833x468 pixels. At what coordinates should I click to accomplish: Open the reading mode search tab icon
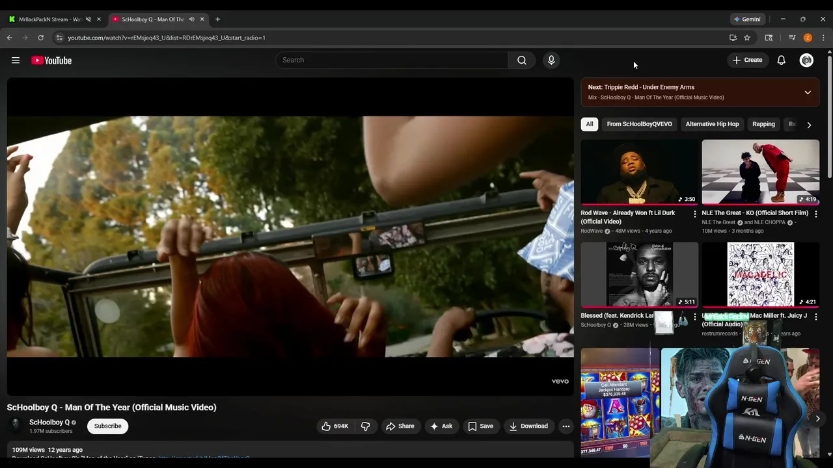(x=769, y=38)
